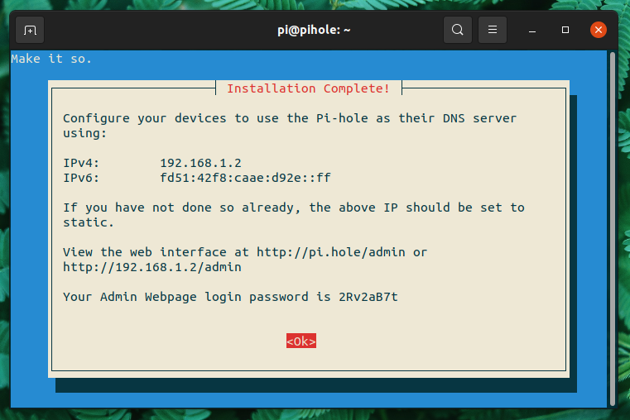Maximize the terminal window
This screenshot has width=630, height=420.
click(565, 30)
